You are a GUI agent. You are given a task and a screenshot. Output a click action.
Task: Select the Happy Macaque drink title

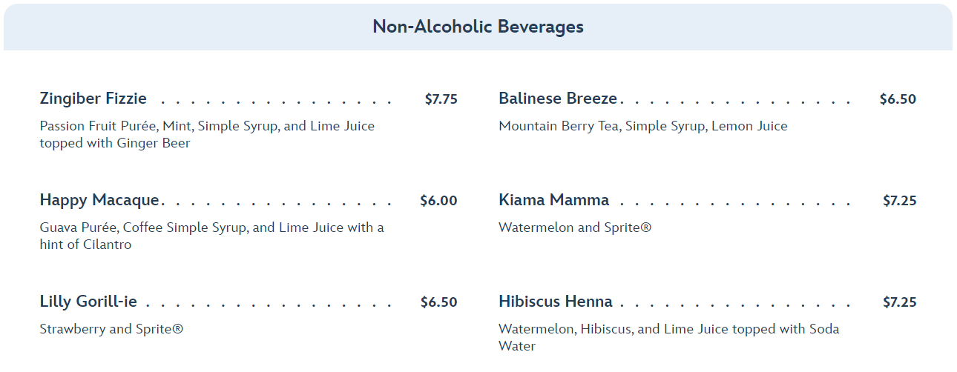click(99, 200)
